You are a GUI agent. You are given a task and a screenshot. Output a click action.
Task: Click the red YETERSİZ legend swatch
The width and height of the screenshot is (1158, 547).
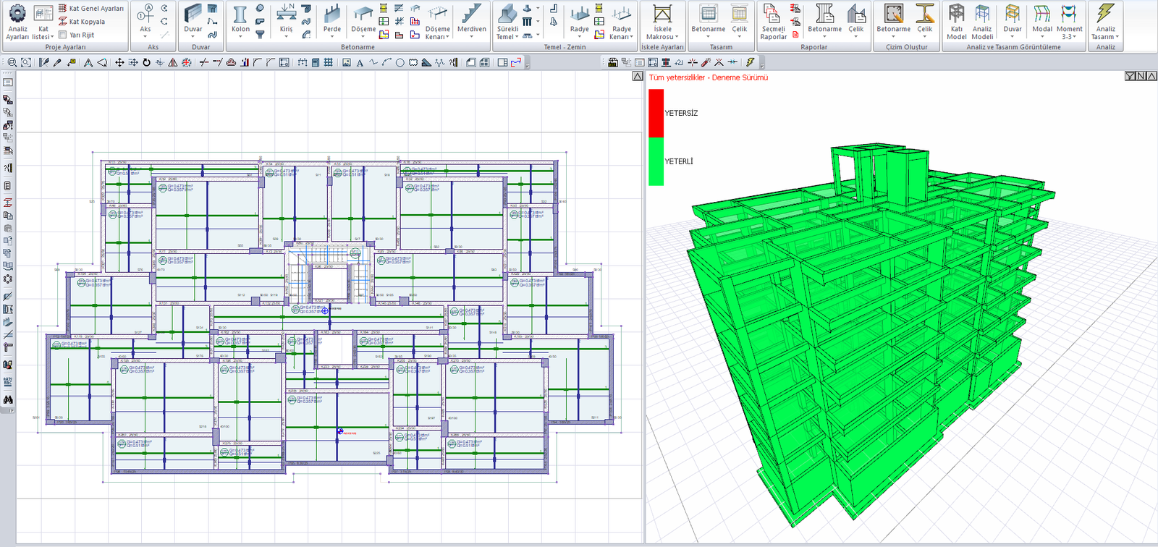pyautogui.click(x=656, y=113)
